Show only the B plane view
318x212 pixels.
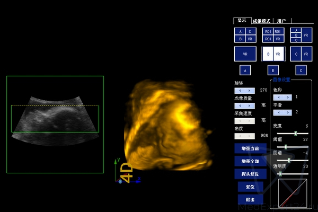pyautogui.click(x=273, y=70)
